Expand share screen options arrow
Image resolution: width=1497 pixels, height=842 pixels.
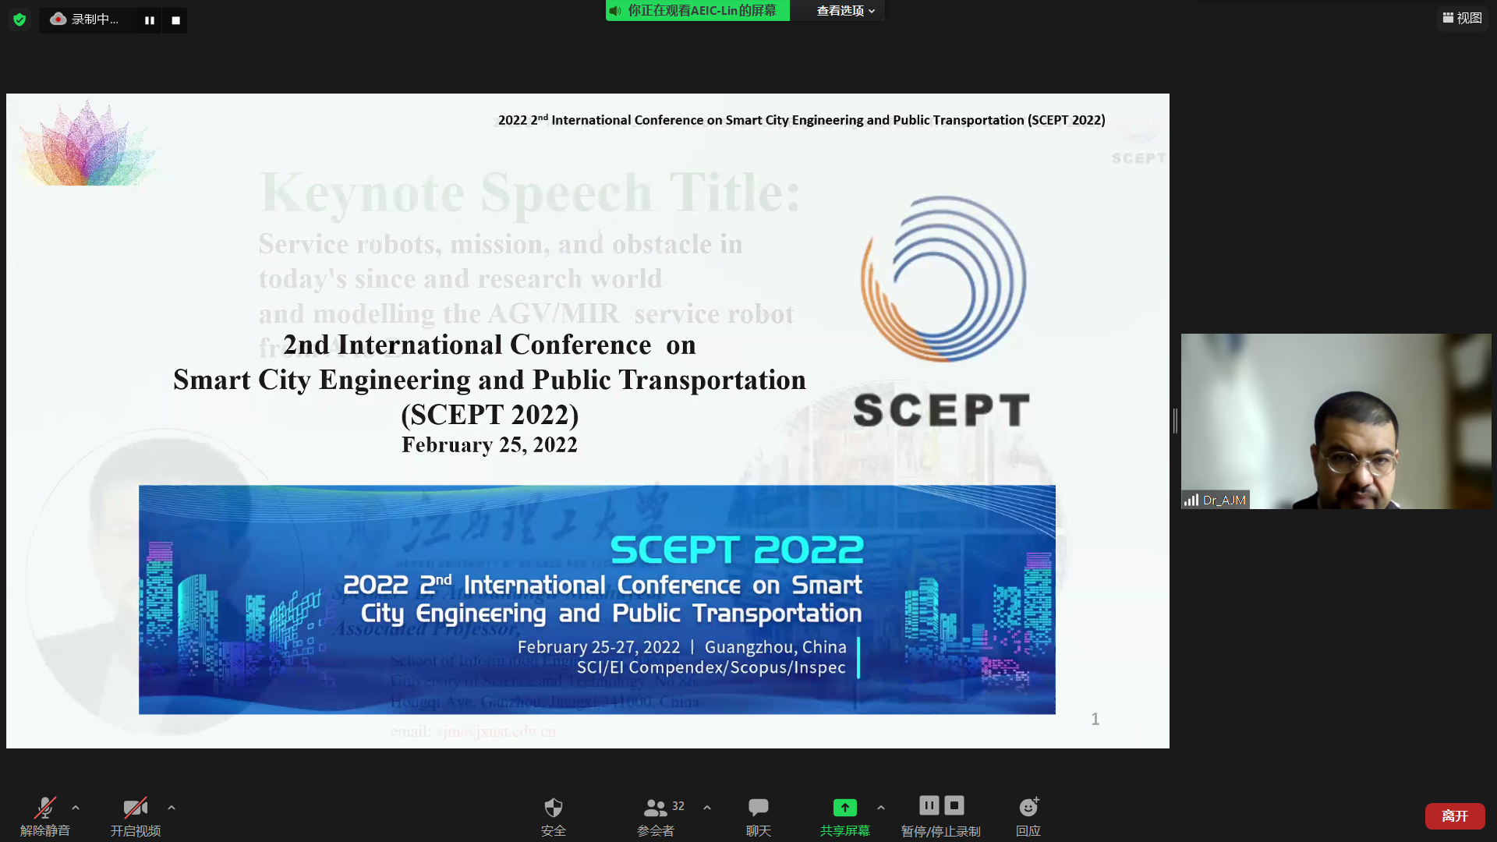(x=881, y=808)
